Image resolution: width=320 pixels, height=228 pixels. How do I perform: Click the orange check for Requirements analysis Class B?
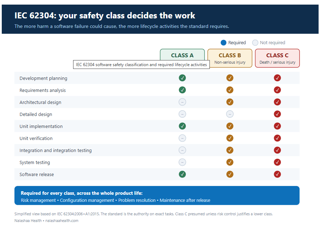click(230, 90)
